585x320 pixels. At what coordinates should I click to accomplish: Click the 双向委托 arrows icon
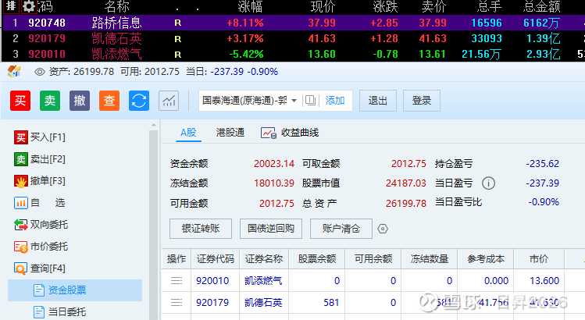(x=21, y=225)
